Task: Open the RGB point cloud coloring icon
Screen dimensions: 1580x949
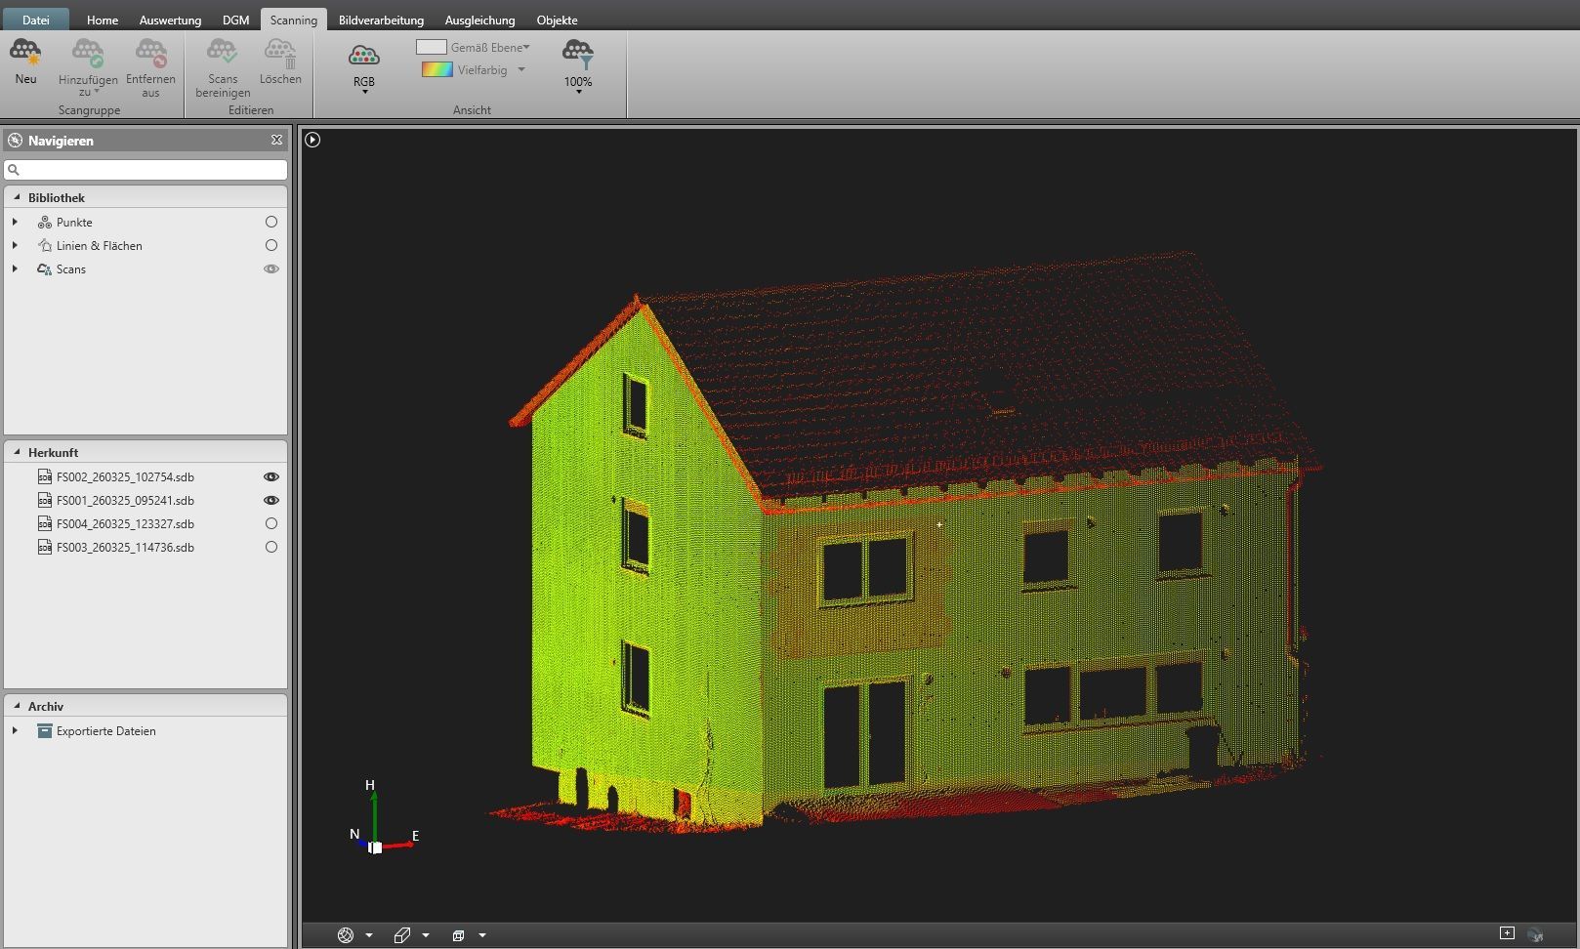Action: (x=363, y=57)
